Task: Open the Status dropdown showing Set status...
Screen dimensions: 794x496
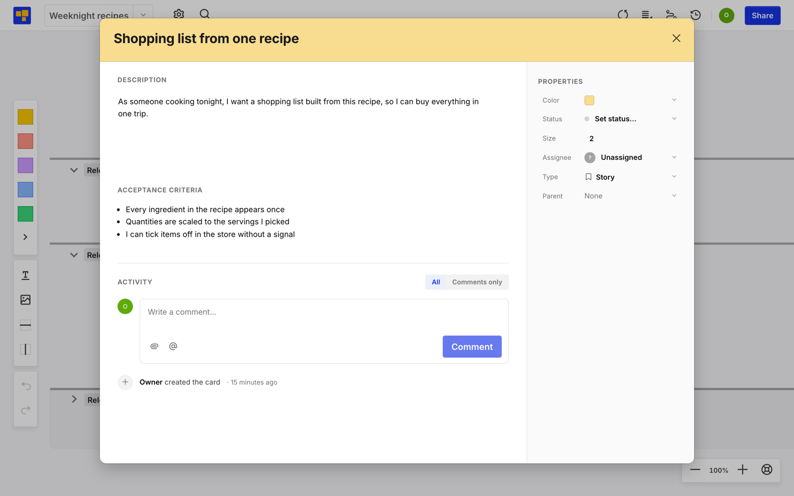Action: pos(630,119)
